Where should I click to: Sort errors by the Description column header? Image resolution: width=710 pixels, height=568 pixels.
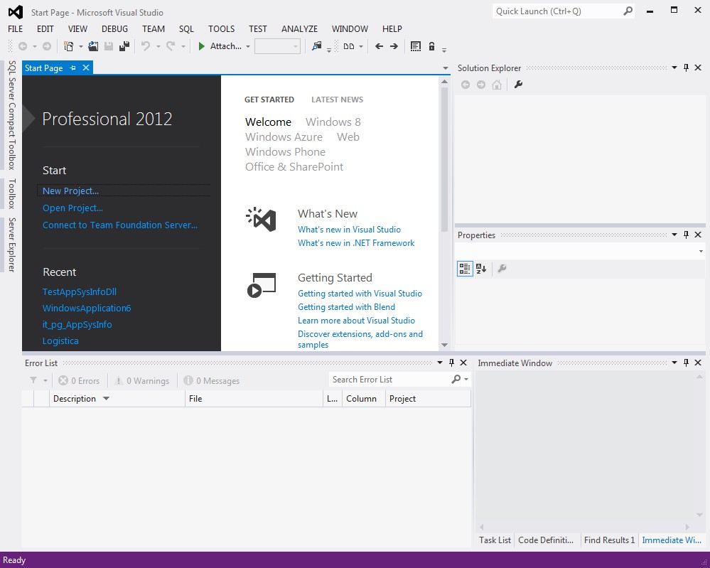117,399
